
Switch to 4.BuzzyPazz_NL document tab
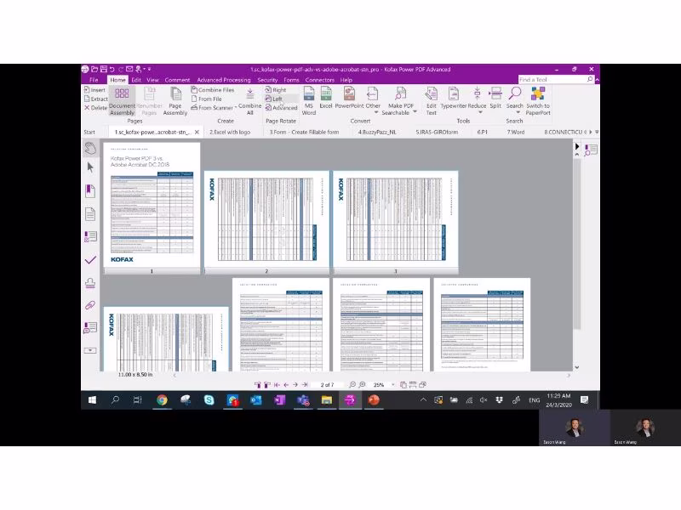(377, 132)
